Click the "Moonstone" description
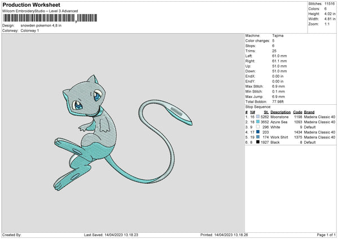 pos(279,117)
